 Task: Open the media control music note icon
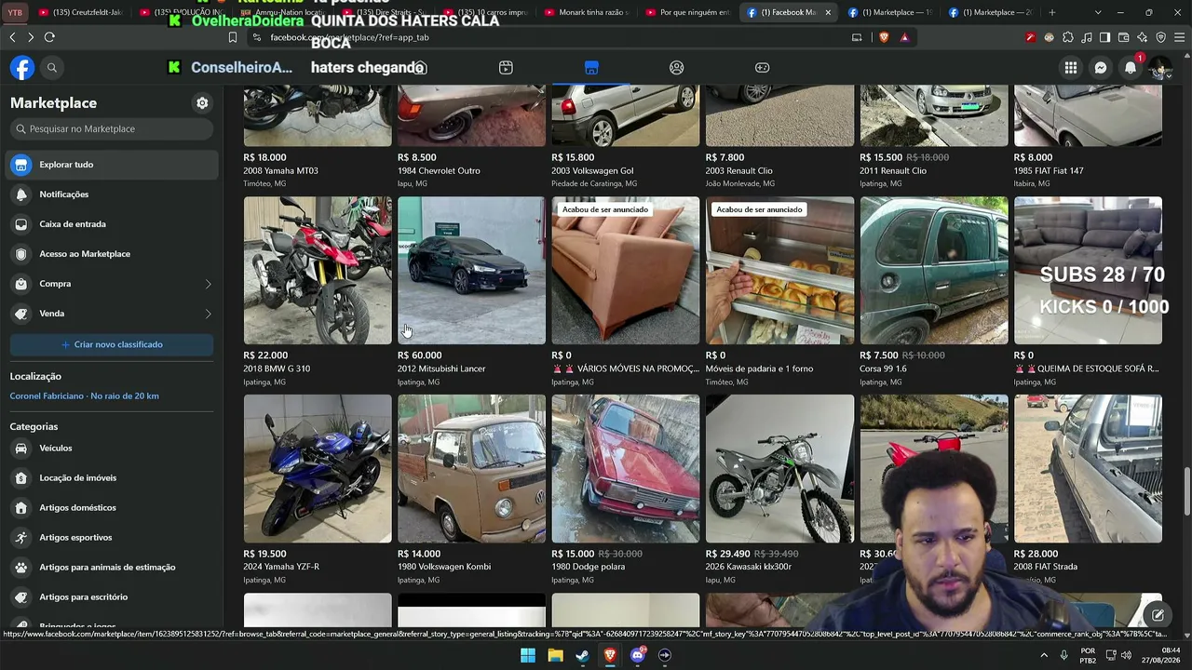click(x=1086, y=37)
